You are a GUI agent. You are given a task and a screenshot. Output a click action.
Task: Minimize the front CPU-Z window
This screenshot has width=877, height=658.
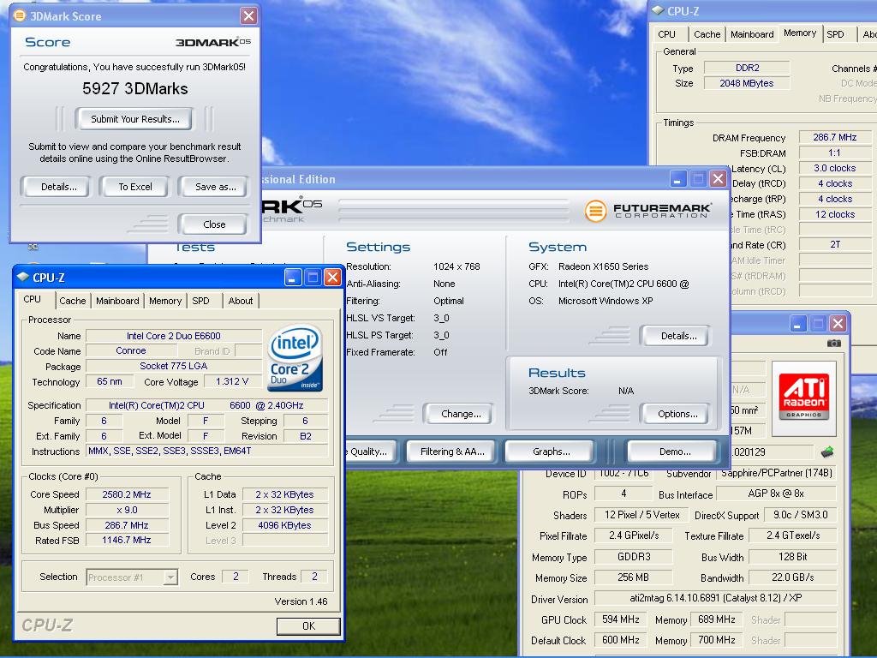293,277
